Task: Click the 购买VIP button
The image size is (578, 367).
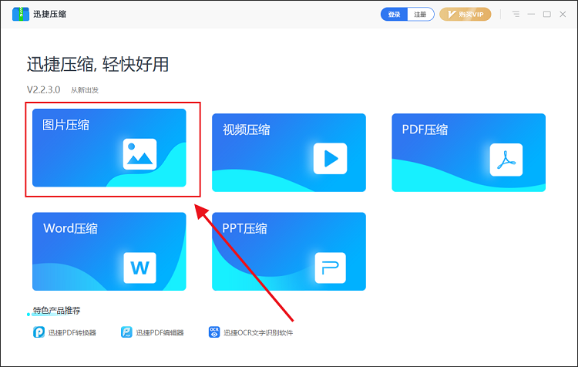Action: [x=465, y=15]
